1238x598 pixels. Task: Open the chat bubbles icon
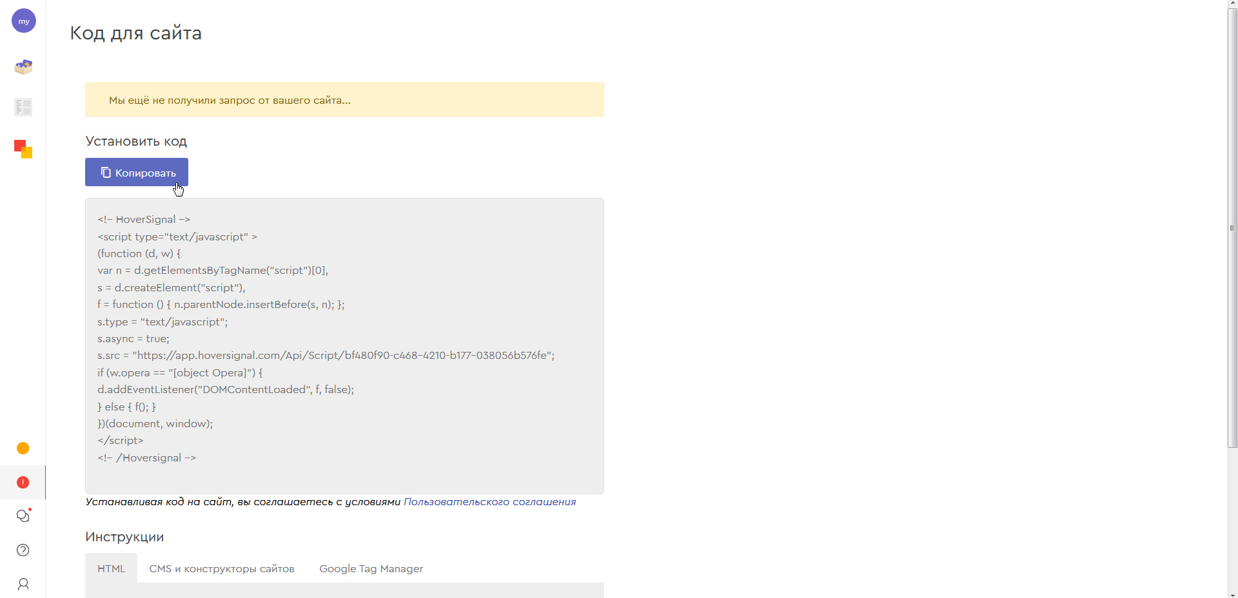23,516
